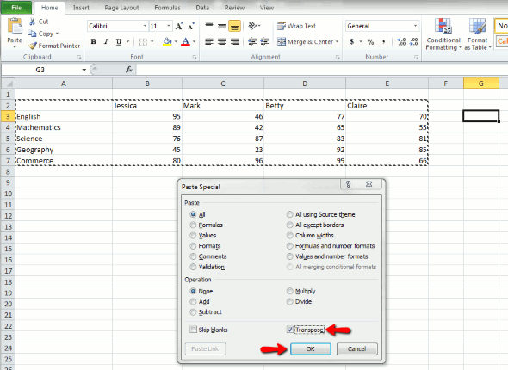This screenshot has height=370, width=508.
Task: Click the Borders icon
Action: (x=143, y=41)
